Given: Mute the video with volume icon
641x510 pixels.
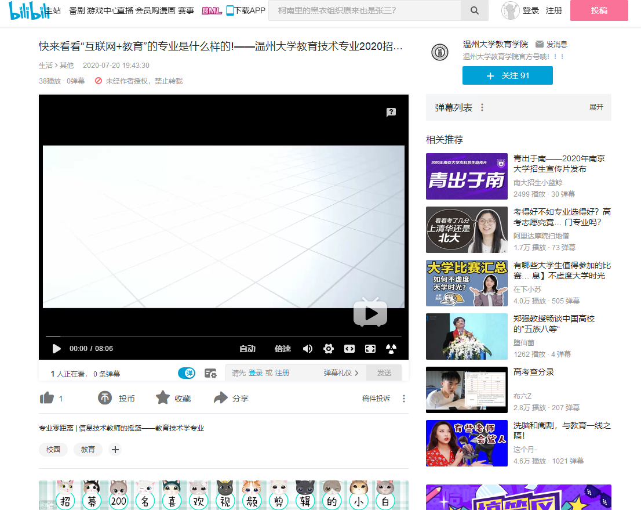Looking at the screenshot, I should coord(308,349).
